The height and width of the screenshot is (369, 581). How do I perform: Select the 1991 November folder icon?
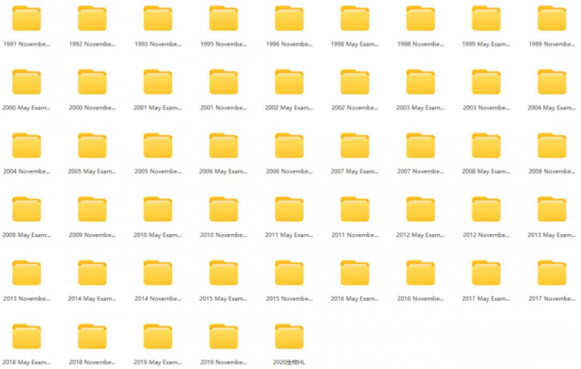[x=26, y=18]
